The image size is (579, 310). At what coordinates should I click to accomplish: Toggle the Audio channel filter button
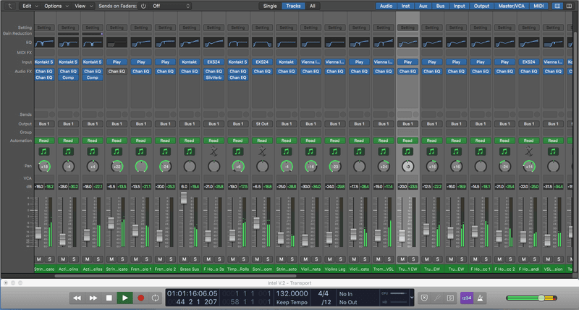pyautogui.click(x=386, y=6)
